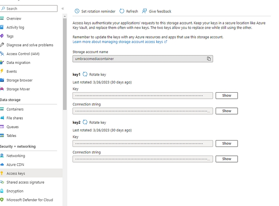Show the key1 Connection string
The width and height of the screenshot is (279, 206).
point(226,111)
